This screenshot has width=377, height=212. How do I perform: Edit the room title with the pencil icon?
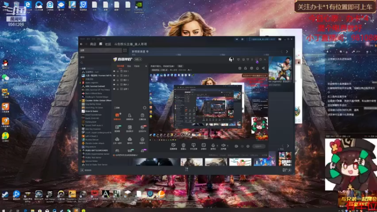pos(167,70)
